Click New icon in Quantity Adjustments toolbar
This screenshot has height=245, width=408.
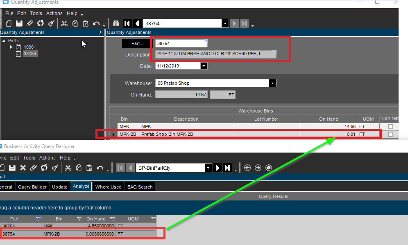pos(9,23)
